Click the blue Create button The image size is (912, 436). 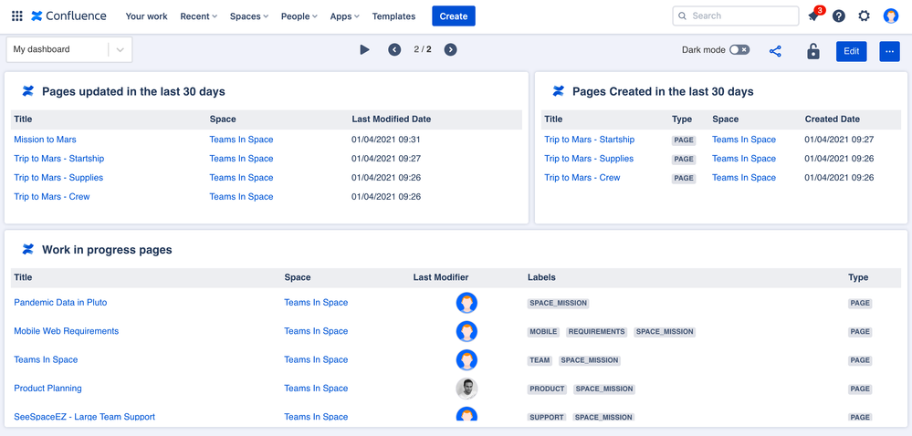click(454, 16)
